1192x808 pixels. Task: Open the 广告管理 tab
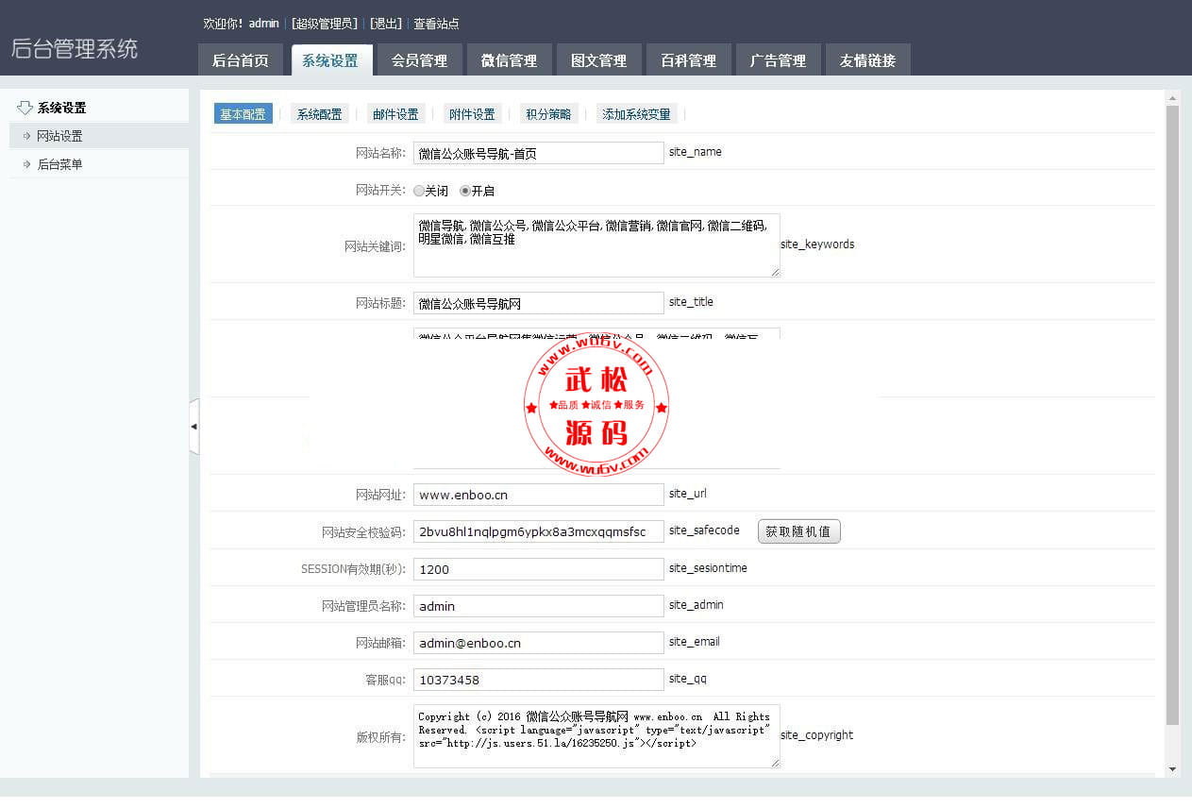pos(778,59)
